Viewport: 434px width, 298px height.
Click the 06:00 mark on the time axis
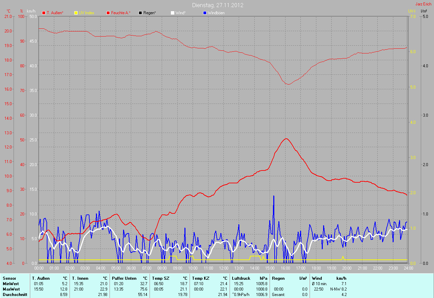[x=131, y=268]
